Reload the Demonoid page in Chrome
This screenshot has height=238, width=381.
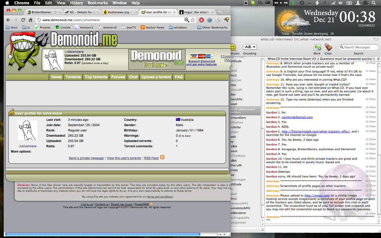click(23, 20)
